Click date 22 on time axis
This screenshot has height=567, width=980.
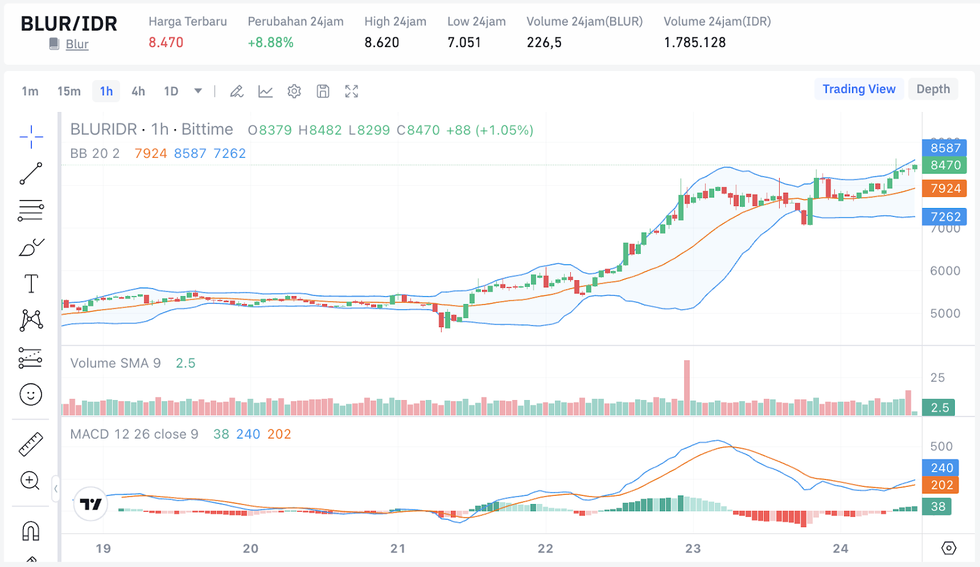(x=545, y=549)
